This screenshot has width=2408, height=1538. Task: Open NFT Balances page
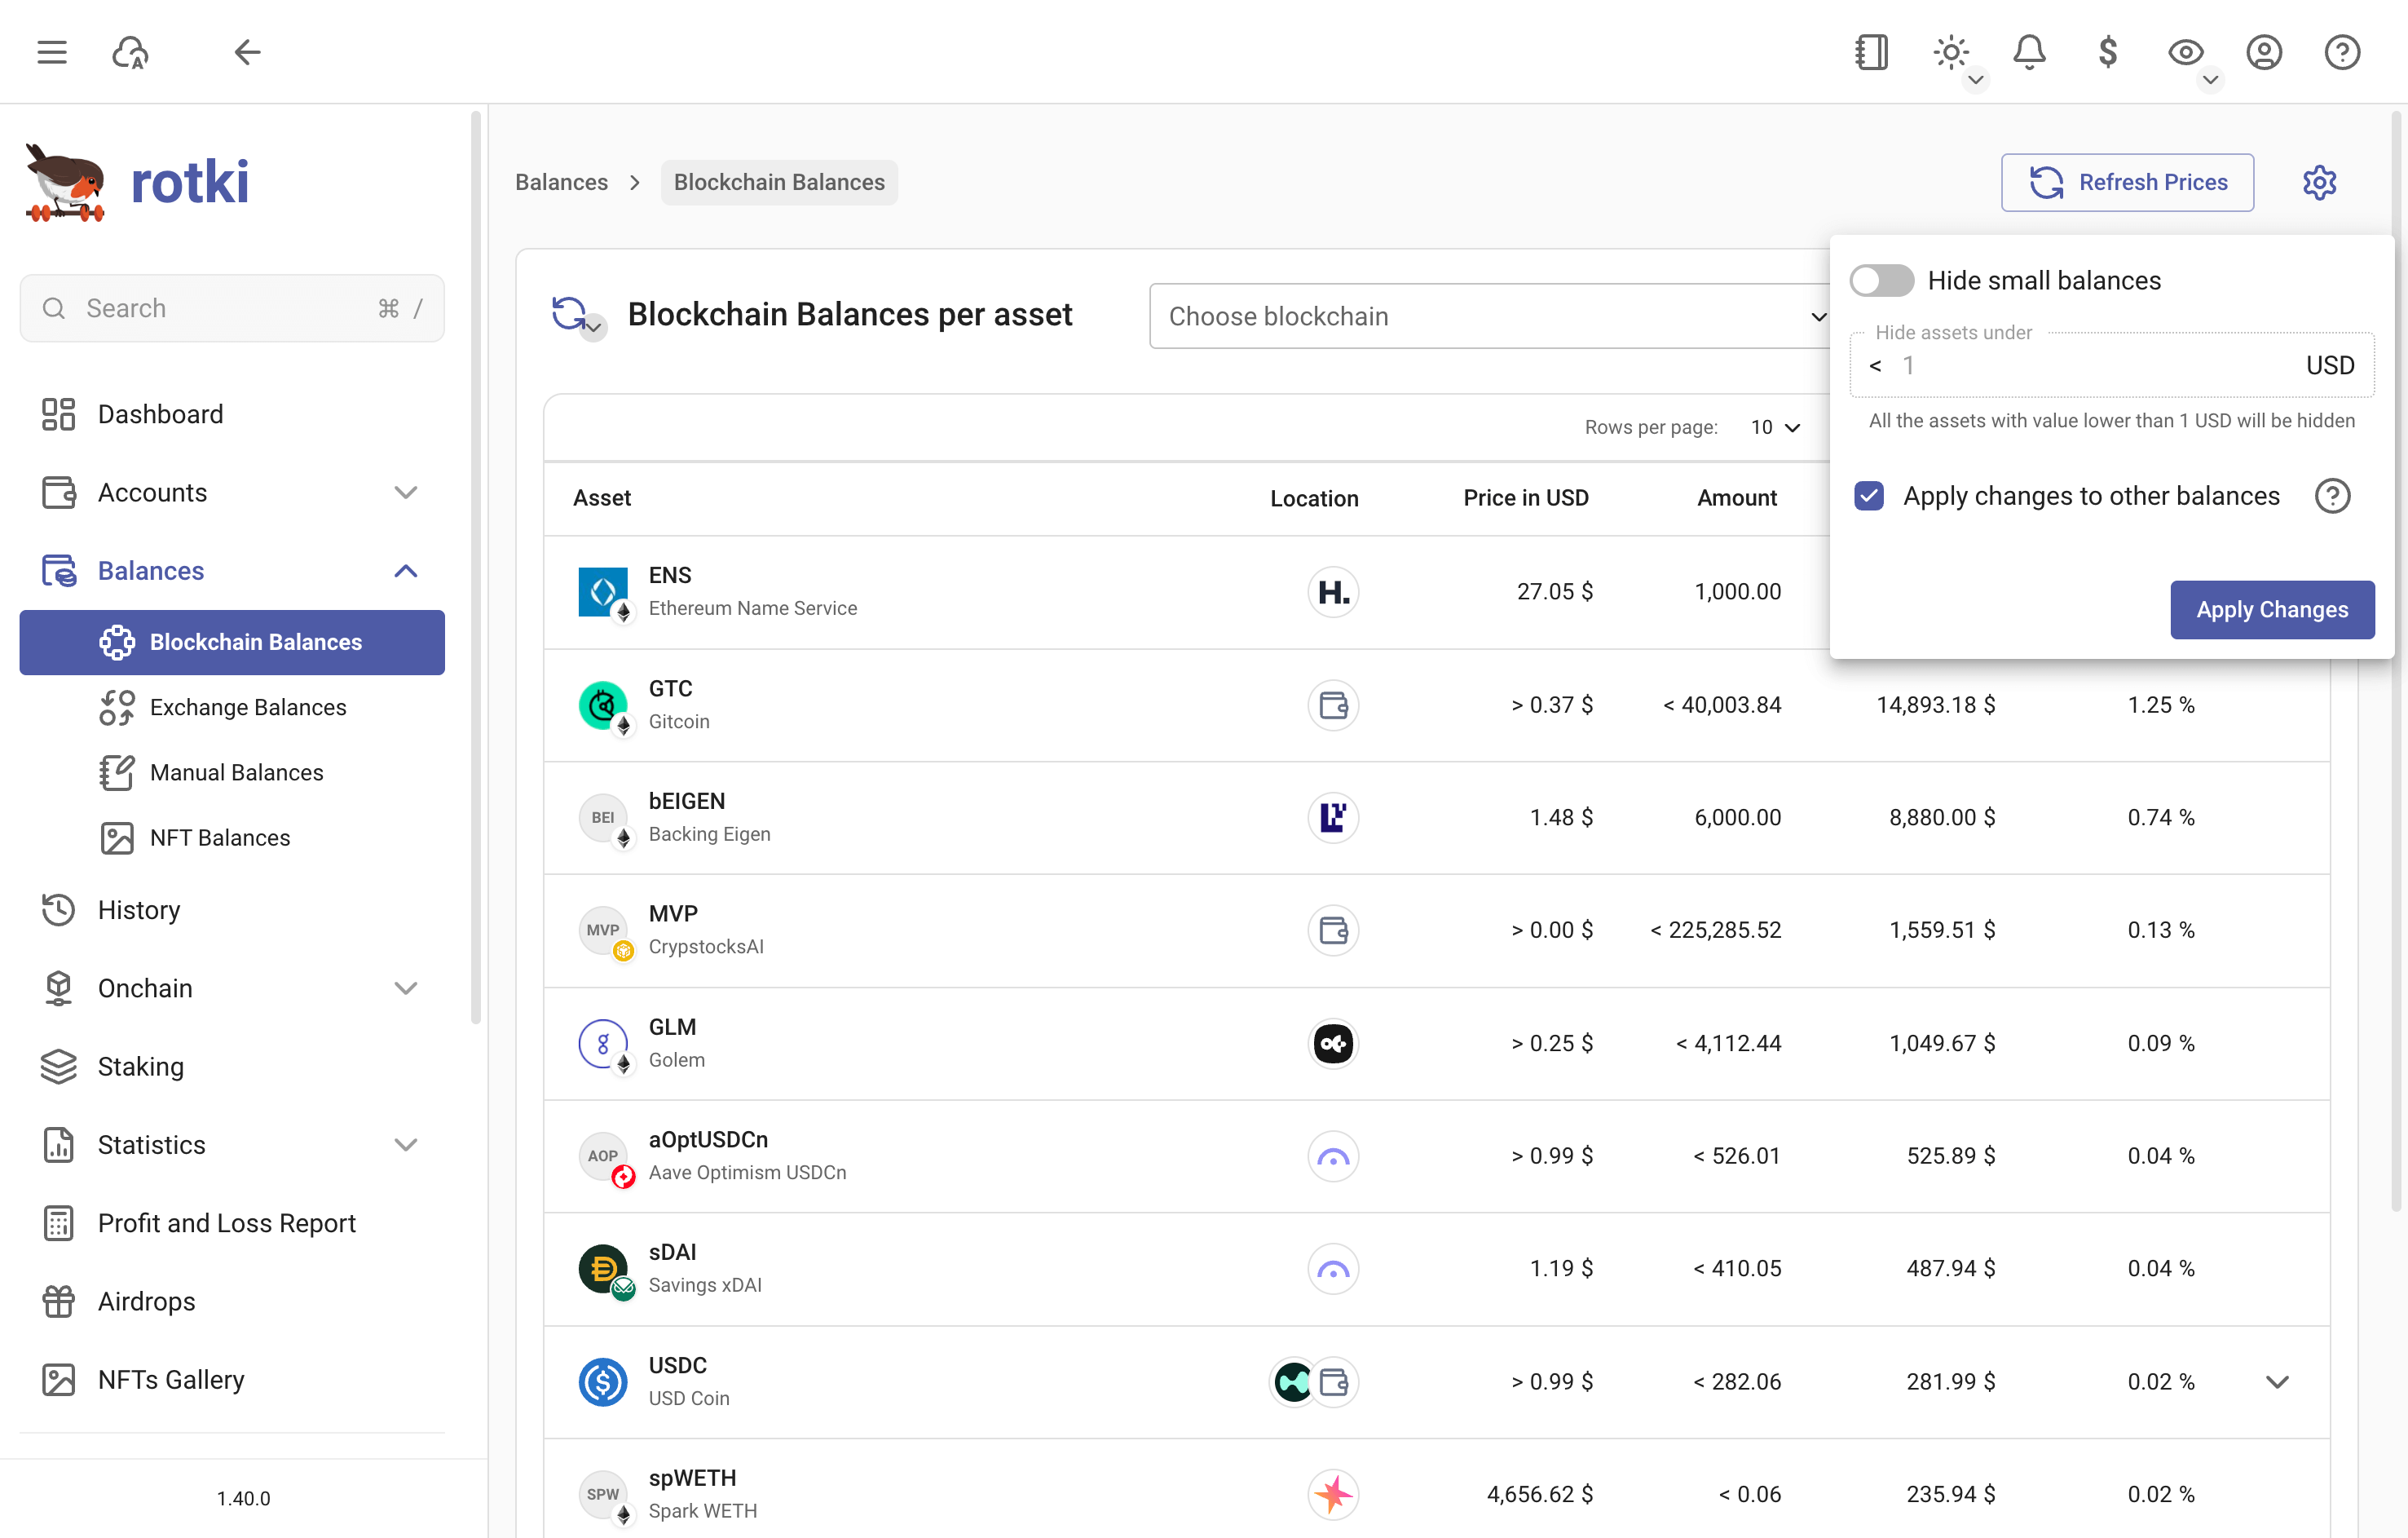(x=232, y=838)
